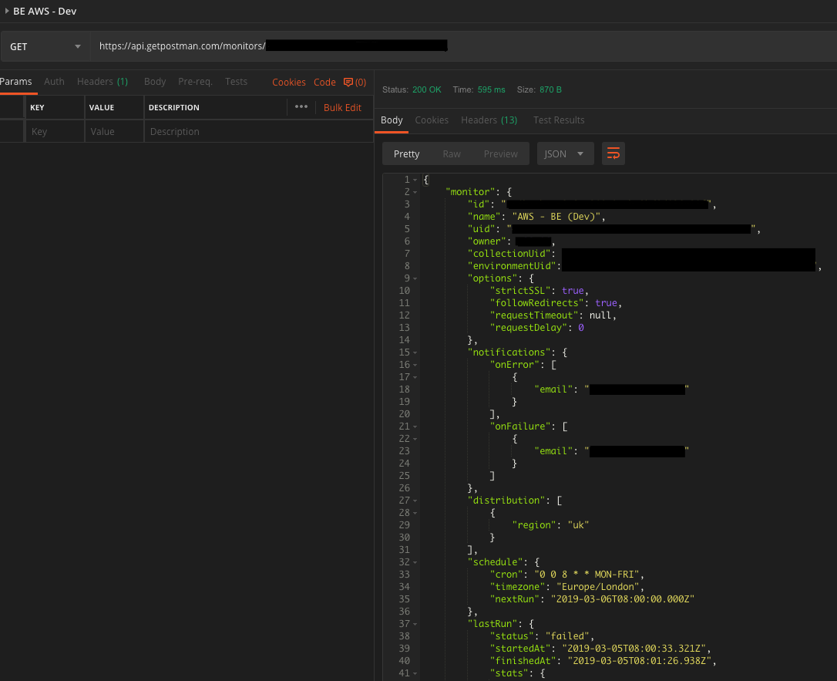Switch params to Bulk Edit mode
The image size is (837, 681).
coord(342,107)
